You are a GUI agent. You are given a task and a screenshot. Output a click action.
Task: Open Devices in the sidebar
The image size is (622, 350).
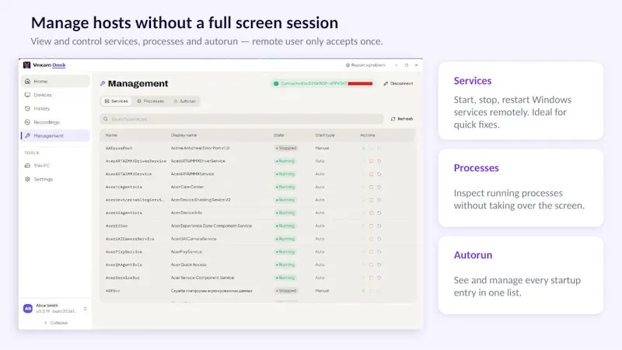55,95
